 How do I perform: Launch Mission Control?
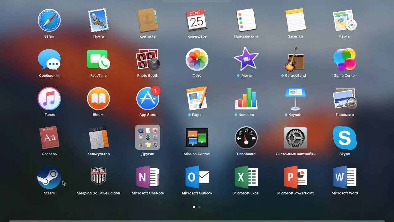[197, 138]
